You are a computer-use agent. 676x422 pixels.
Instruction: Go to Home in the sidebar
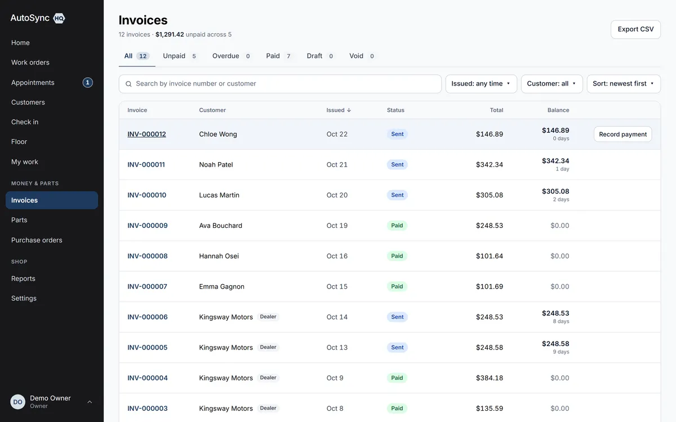52,43
